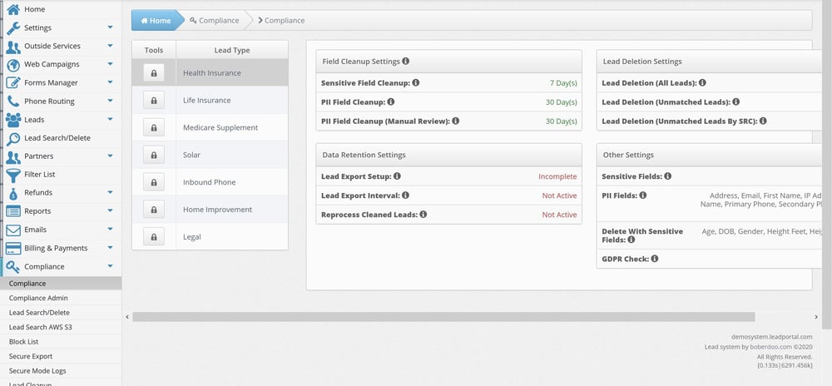Open the Compliance Admin link
This screenshot has width=832, height=386.
38,298
